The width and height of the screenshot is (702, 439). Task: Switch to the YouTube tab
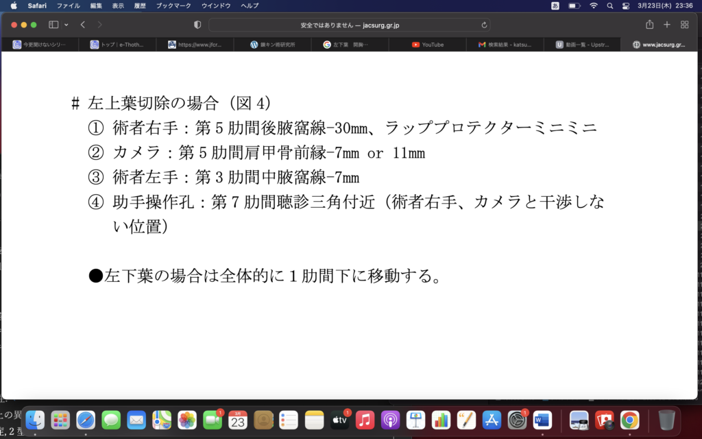(x=428, y=45)
